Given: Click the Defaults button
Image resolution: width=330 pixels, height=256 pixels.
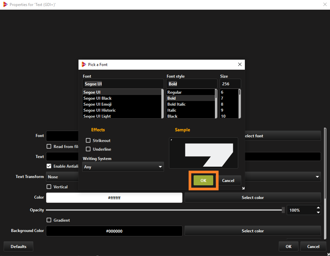Looking at the screenshot, I should 19,247.
